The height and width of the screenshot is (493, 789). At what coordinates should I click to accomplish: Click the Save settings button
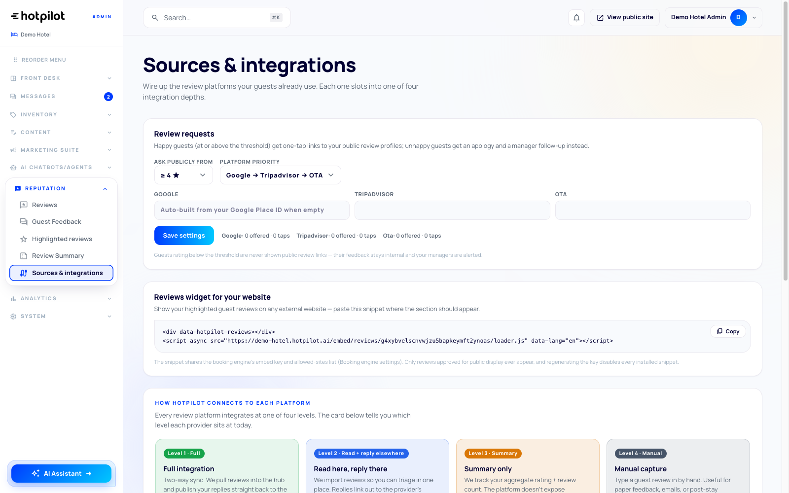click(184, 236)
